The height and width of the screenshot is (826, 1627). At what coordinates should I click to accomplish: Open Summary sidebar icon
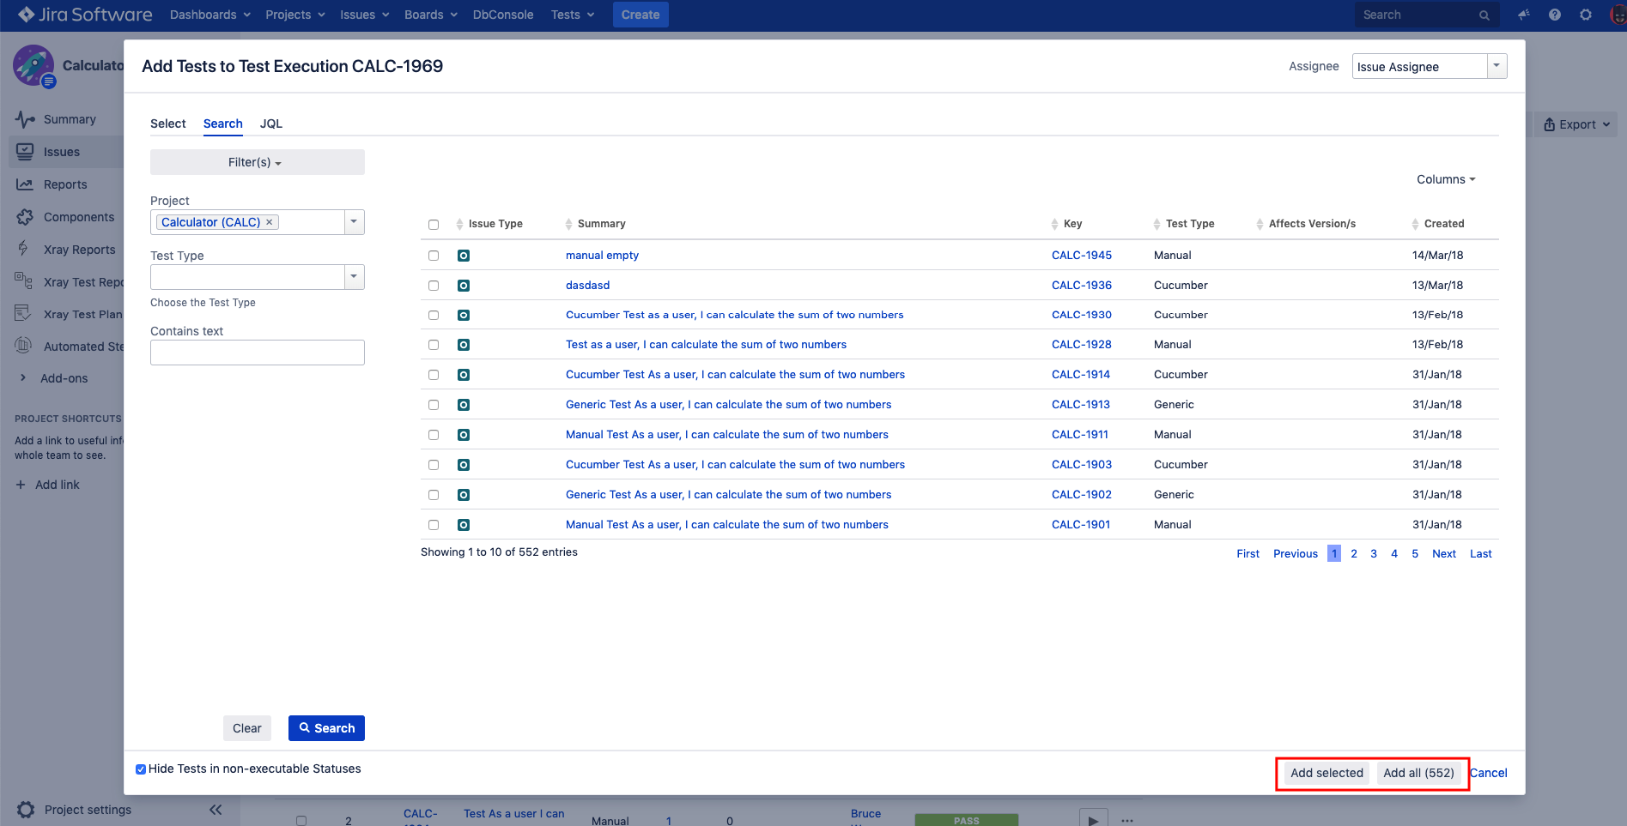25,119
